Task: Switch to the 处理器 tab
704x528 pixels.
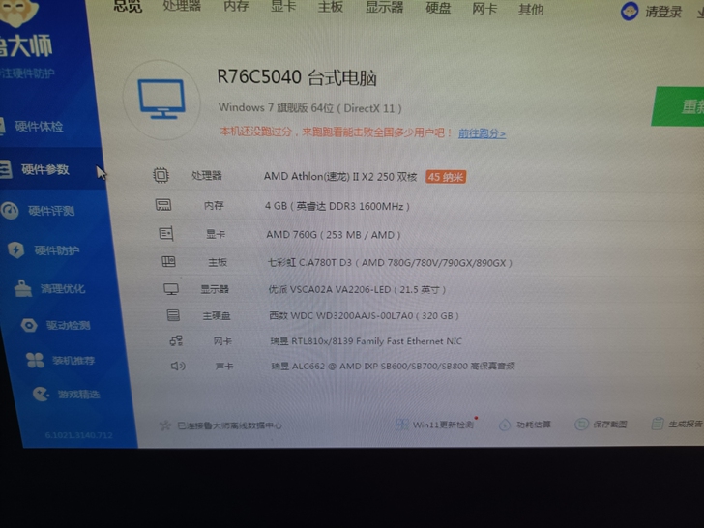Action: (182, 6)
